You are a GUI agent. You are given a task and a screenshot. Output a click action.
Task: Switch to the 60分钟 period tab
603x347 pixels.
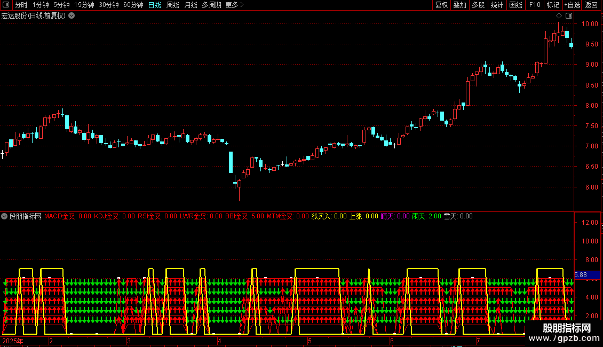point(133,5)
